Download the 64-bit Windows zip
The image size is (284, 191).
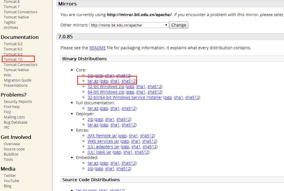[106, 92]
